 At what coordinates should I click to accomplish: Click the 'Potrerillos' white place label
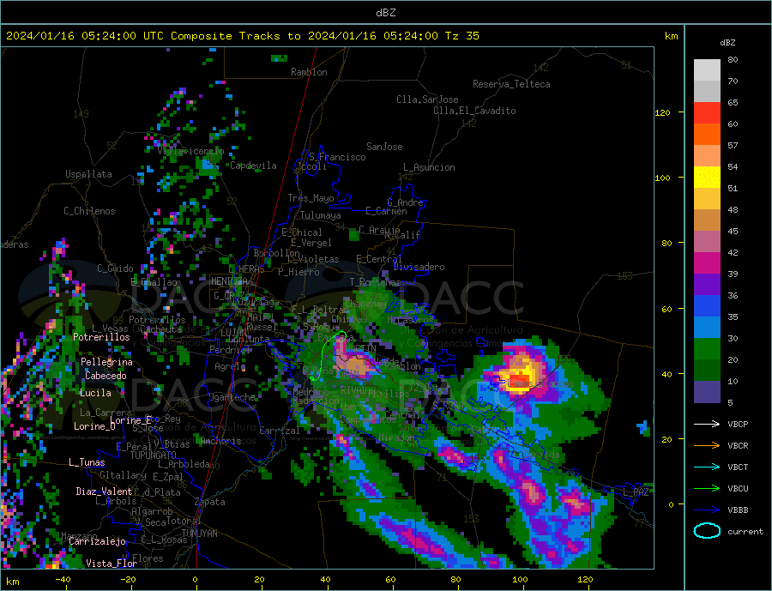[x=101, y=337]
